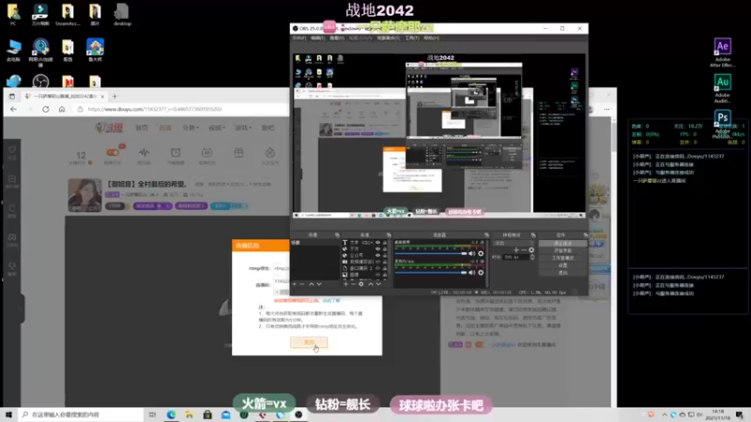Open the OBS File menu
Viewport: 751px width, 422px height.
click(299, 38)
